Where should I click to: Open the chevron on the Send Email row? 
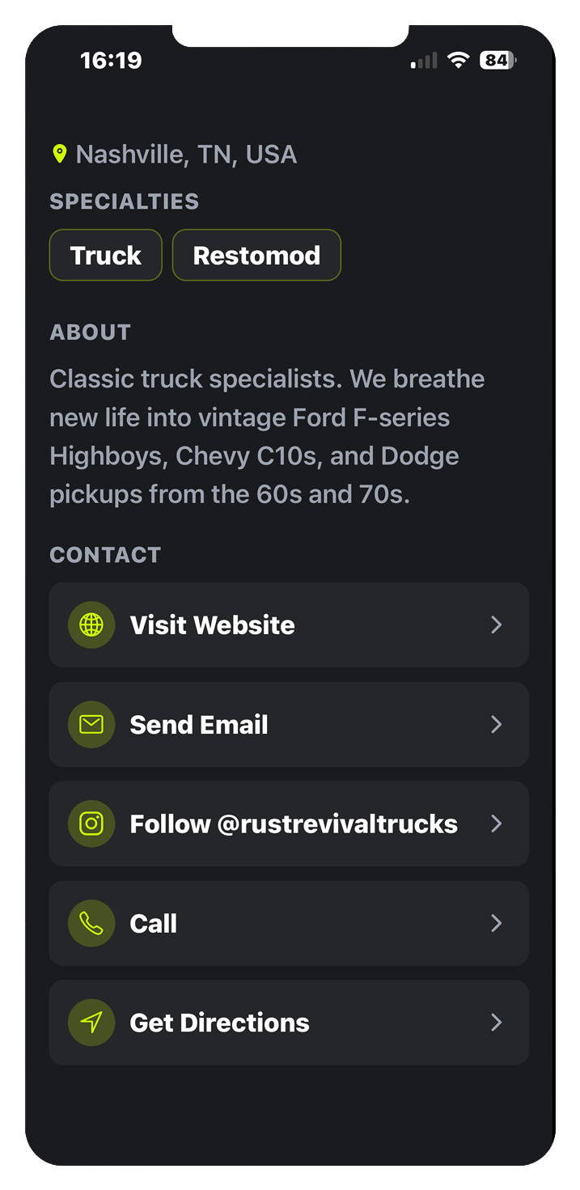[x=497, y=725]
